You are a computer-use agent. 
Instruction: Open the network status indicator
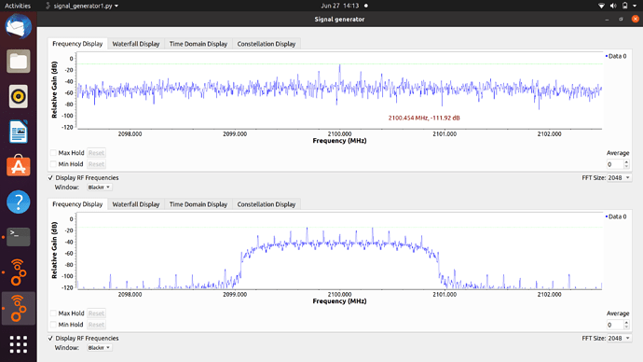[601, 6]
